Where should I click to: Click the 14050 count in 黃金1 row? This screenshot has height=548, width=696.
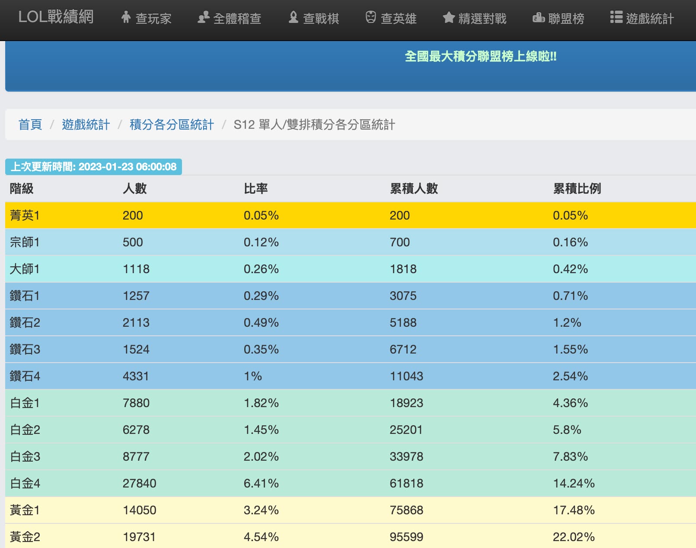140,510
